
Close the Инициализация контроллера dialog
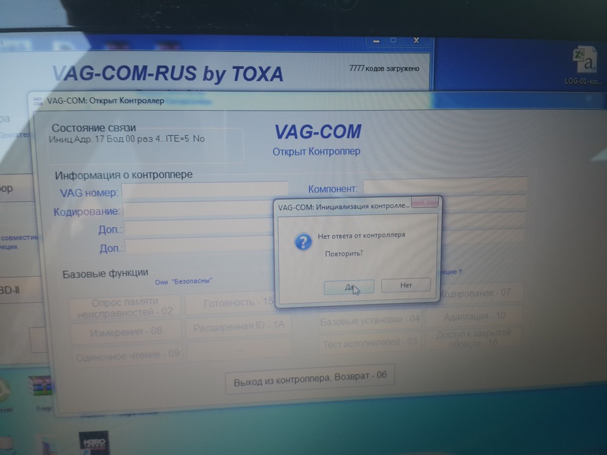coord(425,202)
